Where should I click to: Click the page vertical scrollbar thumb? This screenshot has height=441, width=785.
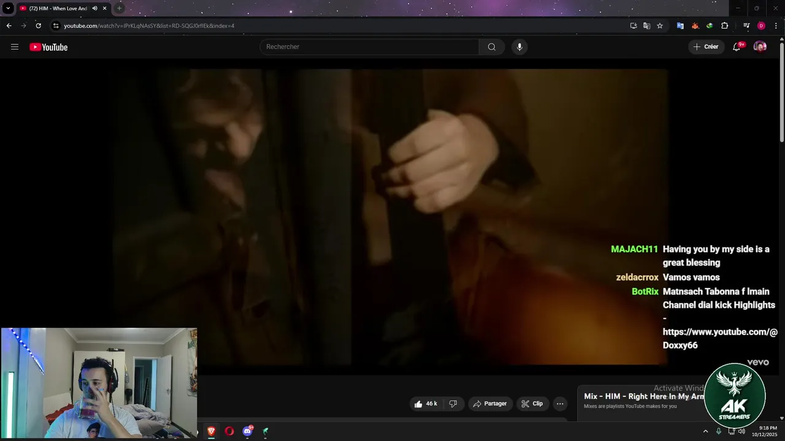point(782,92)
